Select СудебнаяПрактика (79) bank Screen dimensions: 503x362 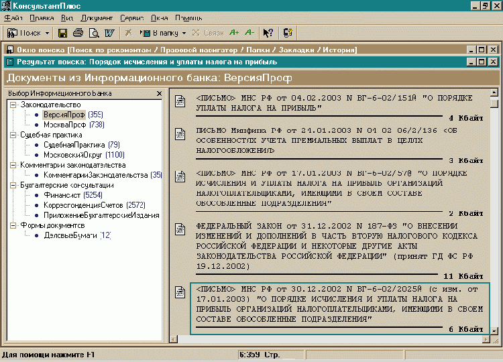(x=82, y=145)
